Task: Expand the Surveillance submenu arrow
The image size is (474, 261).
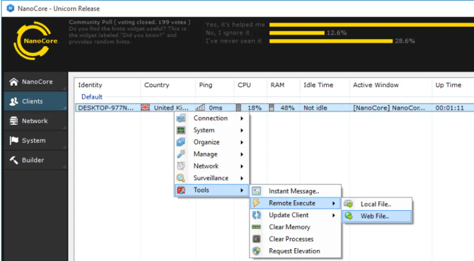Action: pyautogui.click(x=242, y=178)
